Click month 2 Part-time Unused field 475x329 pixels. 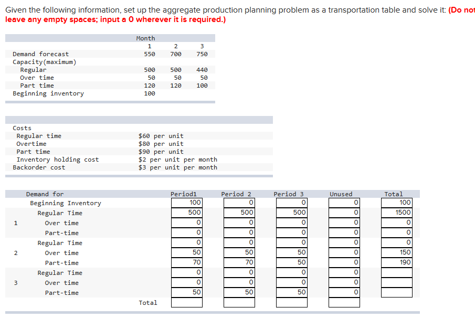pos(344,263)
